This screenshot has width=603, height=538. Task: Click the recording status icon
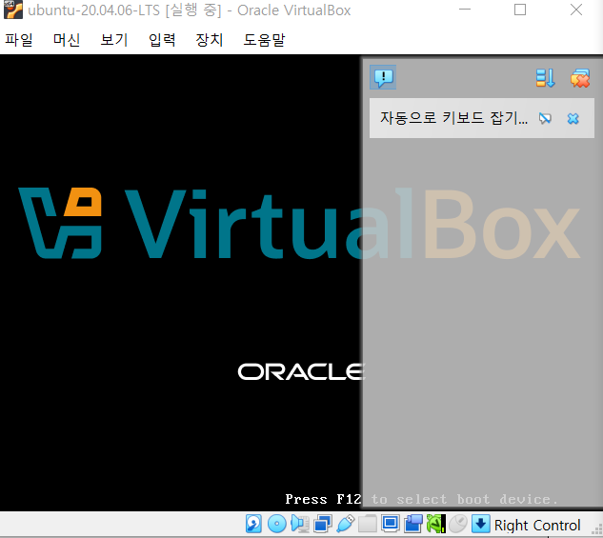pyautogui.click(x=413, y=524)
